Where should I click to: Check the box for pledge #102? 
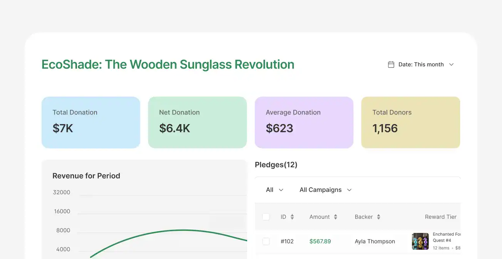point(266,241)
